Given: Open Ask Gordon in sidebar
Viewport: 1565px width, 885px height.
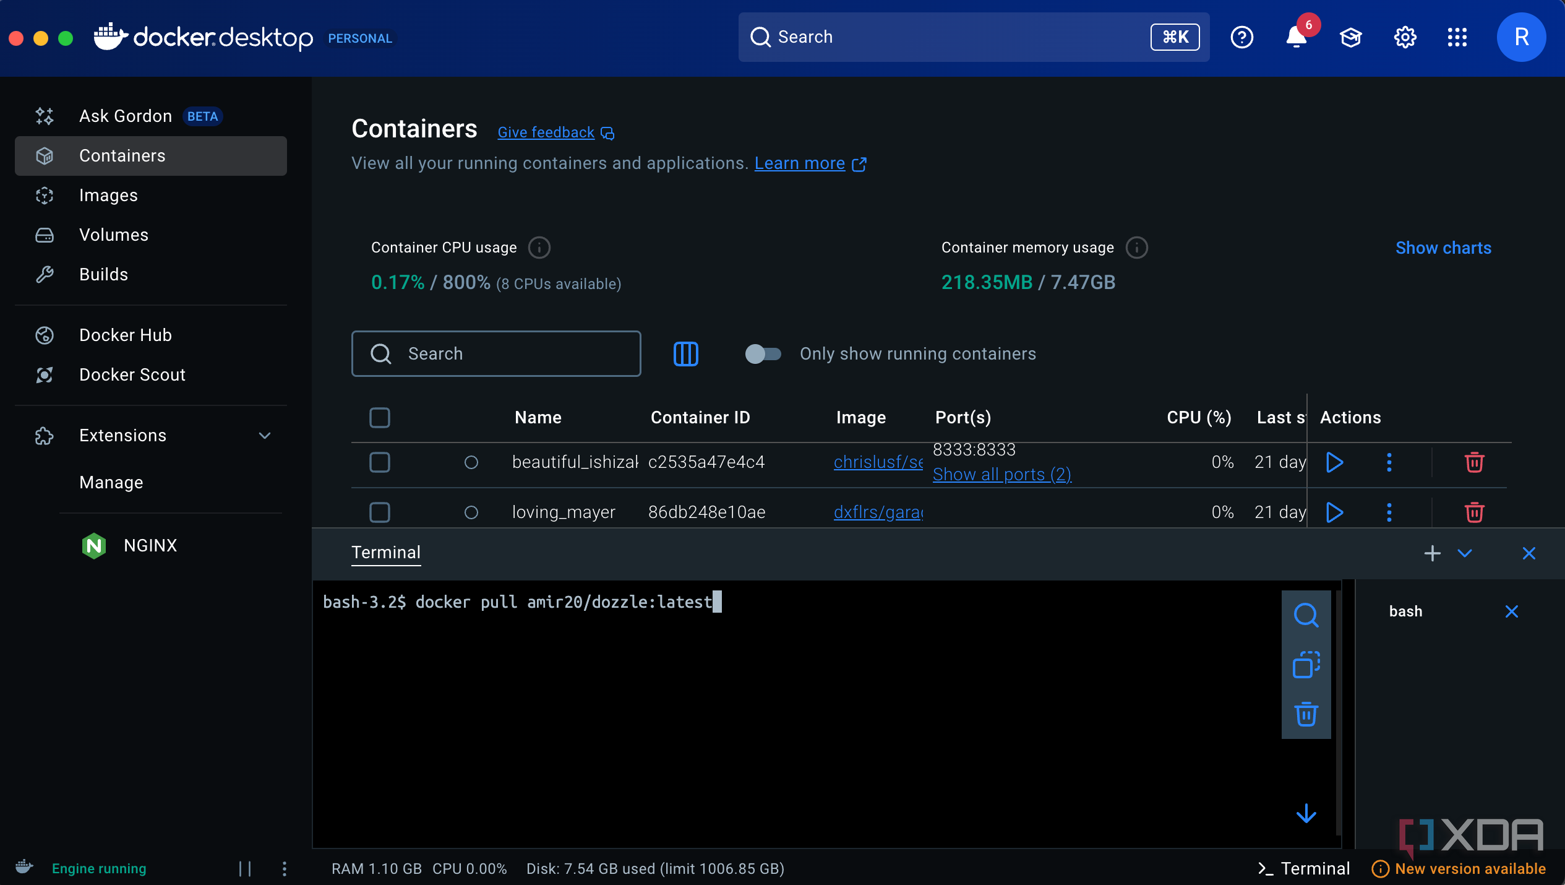Looking at the screenshot, I should [x=151, y=116].
